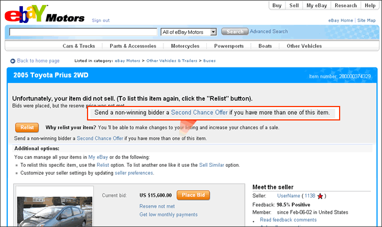This screenshot has width=382, height=227.
Task: Click the Sign out link
Action: (101, 21)
